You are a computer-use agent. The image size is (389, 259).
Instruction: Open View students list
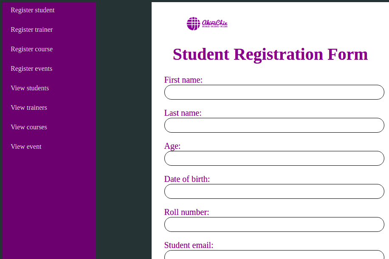tap(30, 88)
